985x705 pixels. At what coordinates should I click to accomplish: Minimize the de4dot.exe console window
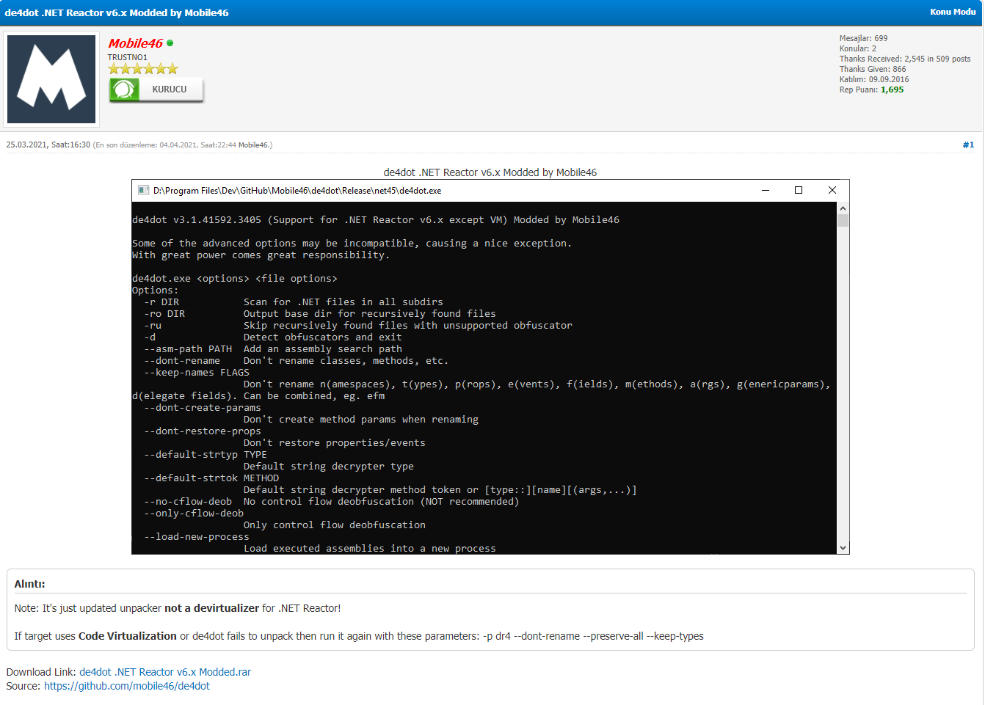(x=766, y=190)
